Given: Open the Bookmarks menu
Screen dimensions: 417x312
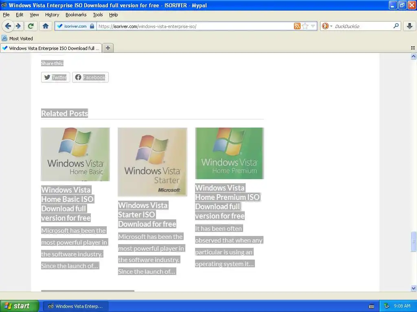Looking at the screenshot, I should coord(76,15).
